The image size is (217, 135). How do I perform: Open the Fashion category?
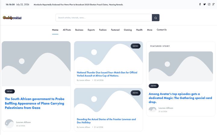[x=103, y=30]
